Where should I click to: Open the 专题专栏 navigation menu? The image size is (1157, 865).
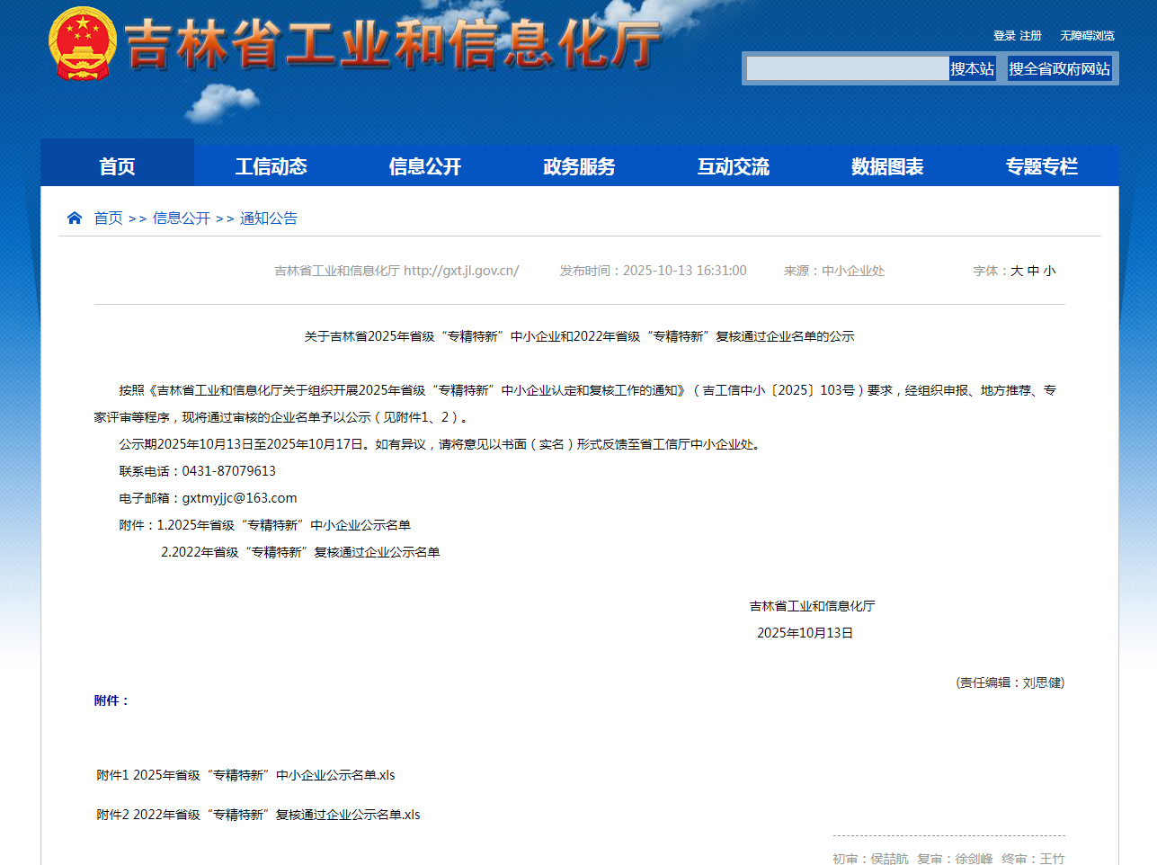pos(1041,165)
